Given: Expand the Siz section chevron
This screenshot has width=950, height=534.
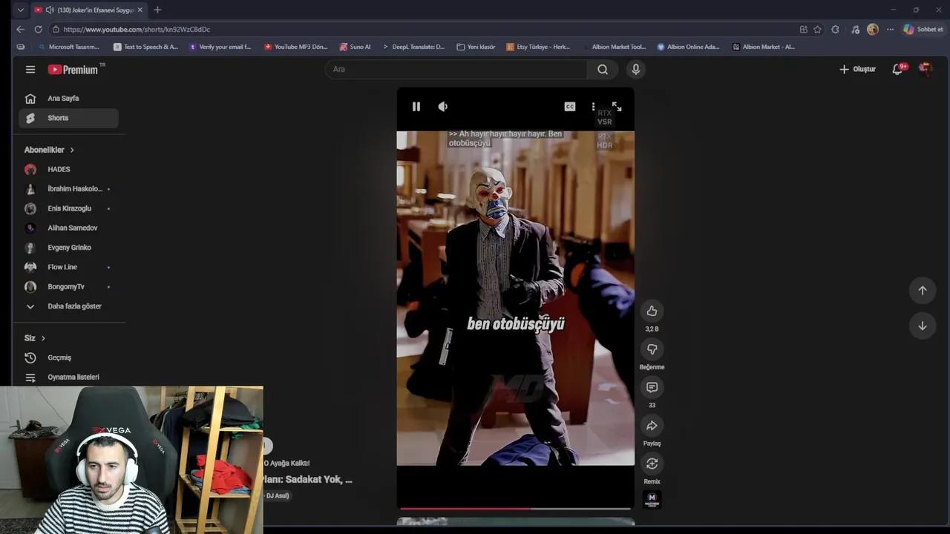Looking at the screenshot, I should [x=43, y=338].
